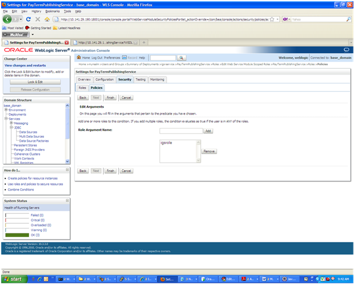Collapse the Services tree node
Viewport: 354px width, 284px height.
pyautogui.click(x=6, y=119)
